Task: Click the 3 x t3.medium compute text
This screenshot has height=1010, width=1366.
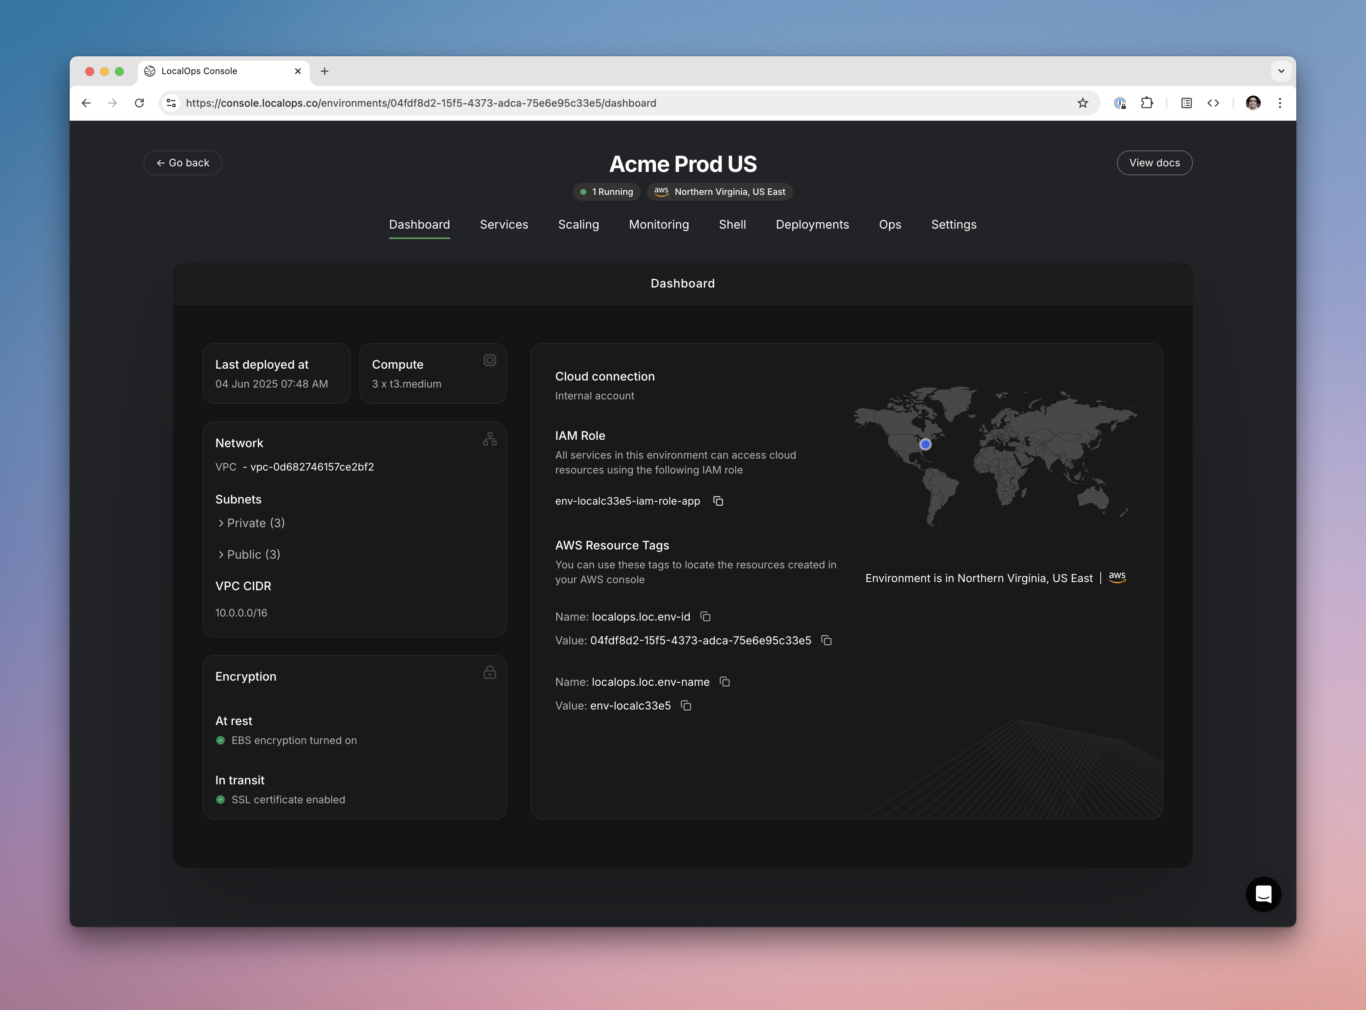Action: 407,384
